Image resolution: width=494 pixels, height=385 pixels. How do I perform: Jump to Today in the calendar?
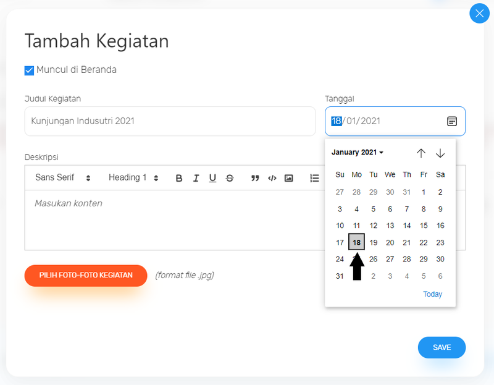(432, 294)
